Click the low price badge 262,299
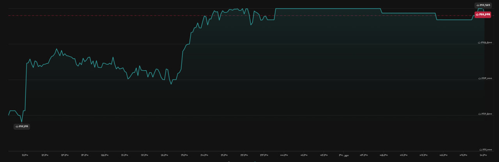Viewport: 499px width, 162px height. [x=22, y=126]
